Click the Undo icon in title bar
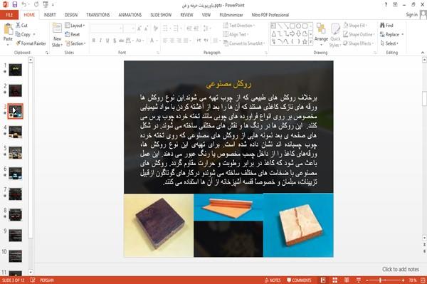 24,4
